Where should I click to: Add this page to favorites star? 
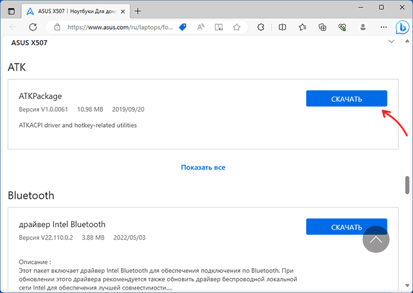[x=236, y=27]
